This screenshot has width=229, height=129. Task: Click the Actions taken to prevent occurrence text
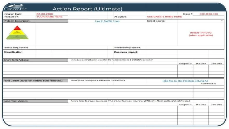coord(130,101)
